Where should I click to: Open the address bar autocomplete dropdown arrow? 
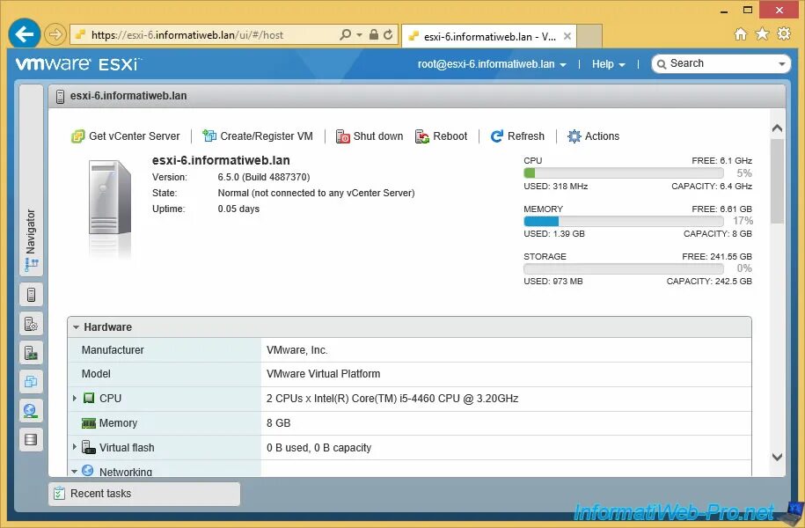[359, 35]
